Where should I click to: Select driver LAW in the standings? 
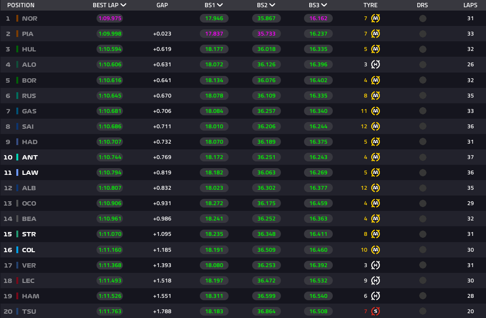tap(30, 172)
